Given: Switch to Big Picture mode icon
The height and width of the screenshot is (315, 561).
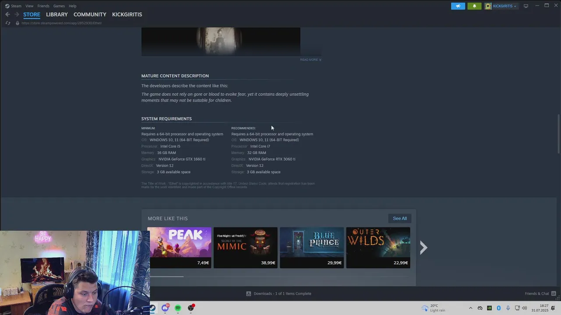Looking at the screenshot, I should point(526,6).
